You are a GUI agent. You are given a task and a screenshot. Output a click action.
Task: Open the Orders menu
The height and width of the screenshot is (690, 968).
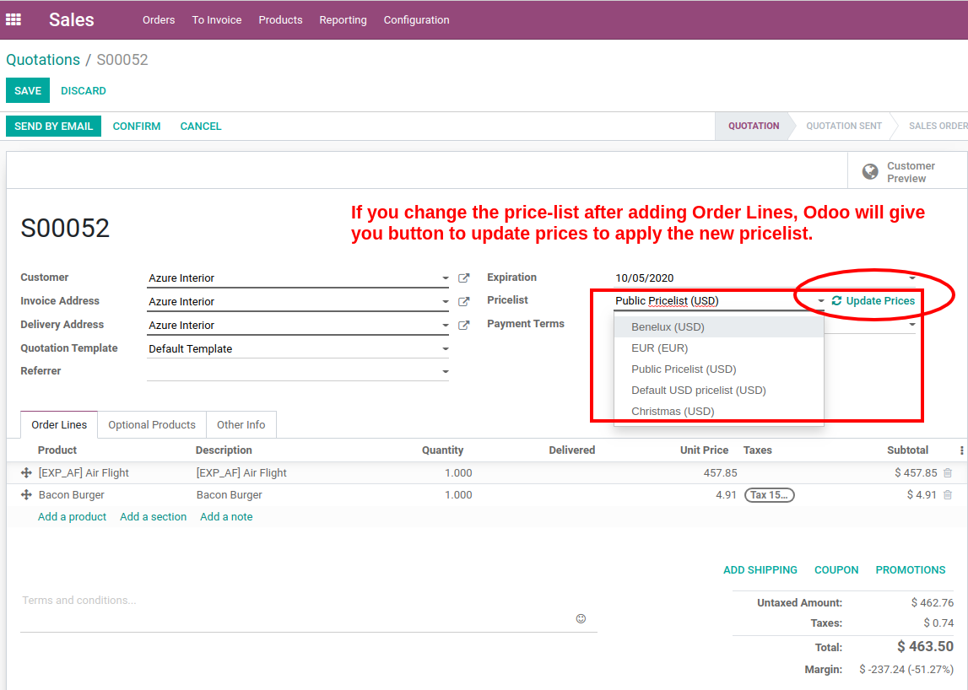159,19
